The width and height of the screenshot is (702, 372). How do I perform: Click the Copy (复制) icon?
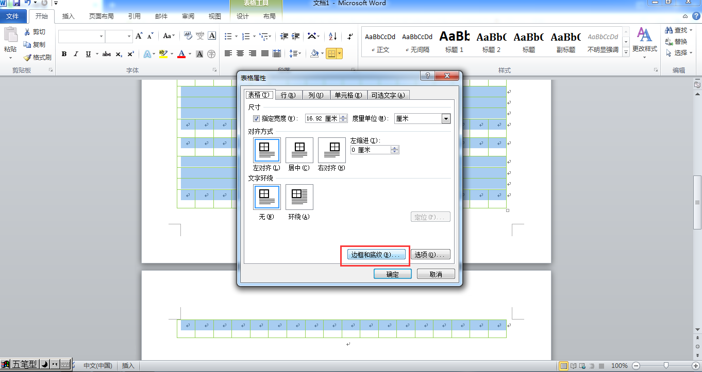27,45
